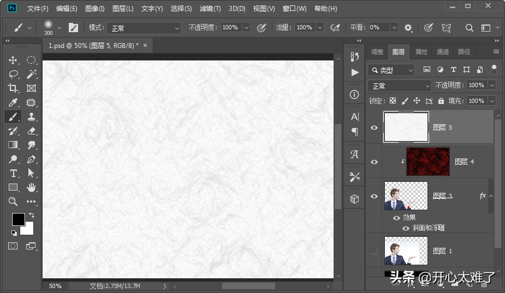Select the Magic Wand tool

(x=31, y=74)
